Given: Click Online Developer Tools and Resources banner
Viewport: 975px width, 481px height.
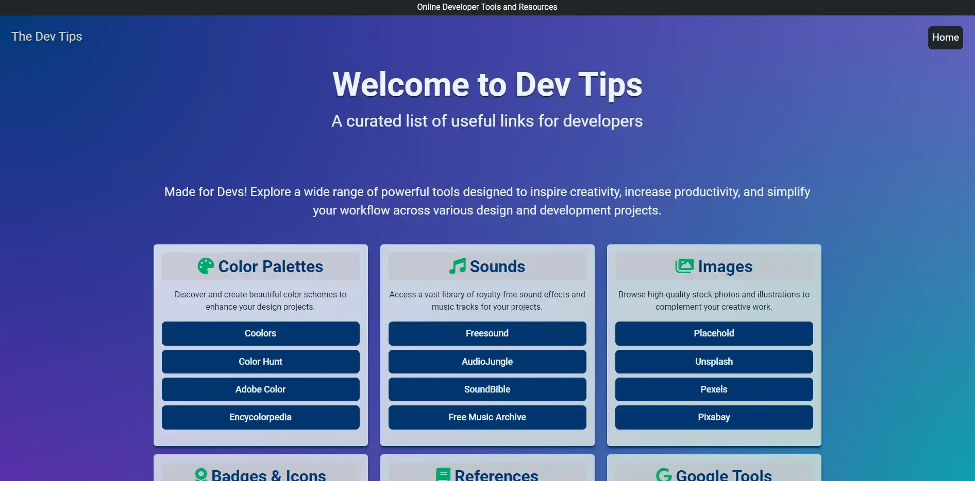Looking at the screenshot, I should point(487,7).
